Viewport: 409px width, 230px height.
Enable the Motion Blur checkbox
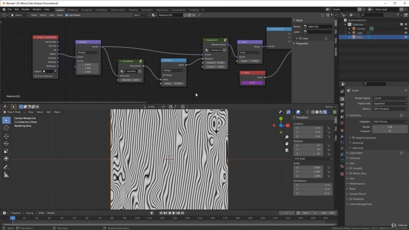[351, 173]
